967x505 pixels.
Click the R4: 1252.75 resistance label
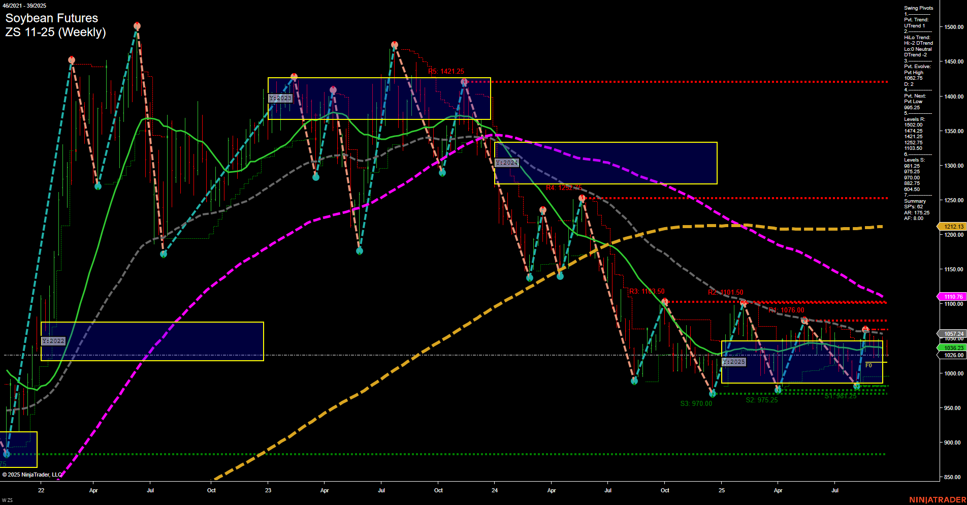(x=564, y=187)
